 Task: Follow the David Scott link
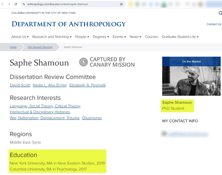(19, 85)
